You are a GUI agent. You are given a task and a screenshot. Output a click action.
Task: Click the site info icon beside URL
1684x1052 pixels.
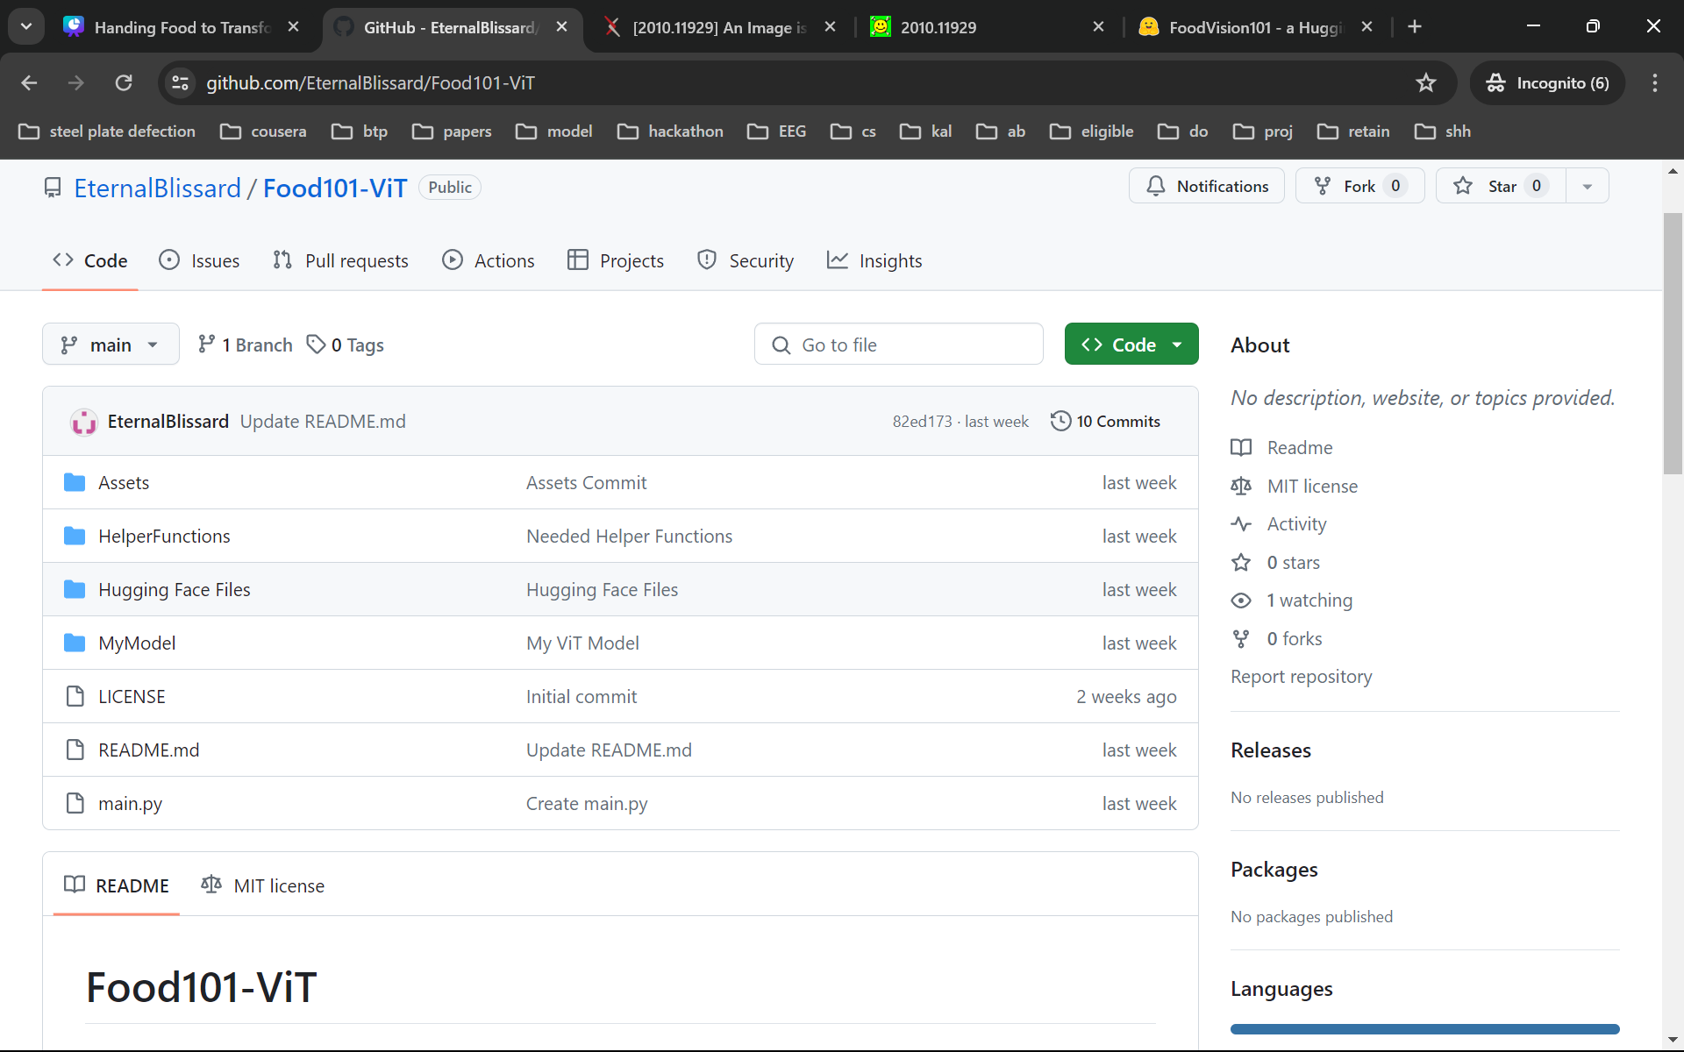pyautogui.click(x=180, y=82)
